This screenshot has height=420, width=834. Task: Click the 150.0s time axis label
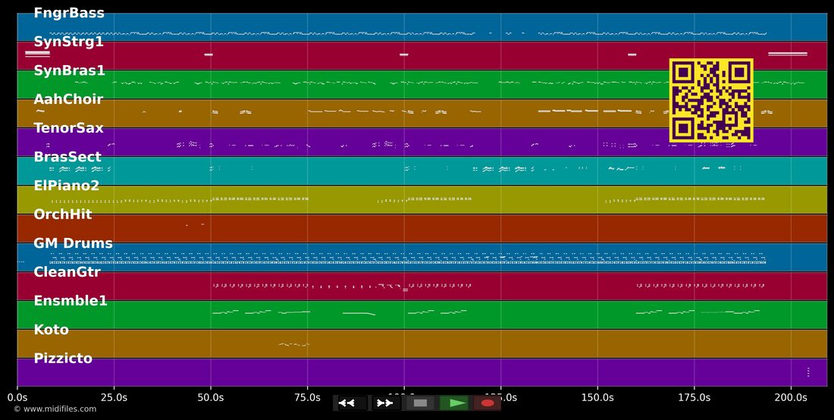click(x=597, y=398)
